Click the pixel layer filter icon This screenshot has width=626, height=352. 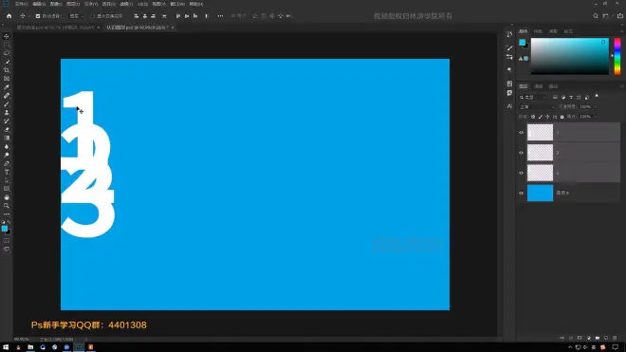(555, 97)
